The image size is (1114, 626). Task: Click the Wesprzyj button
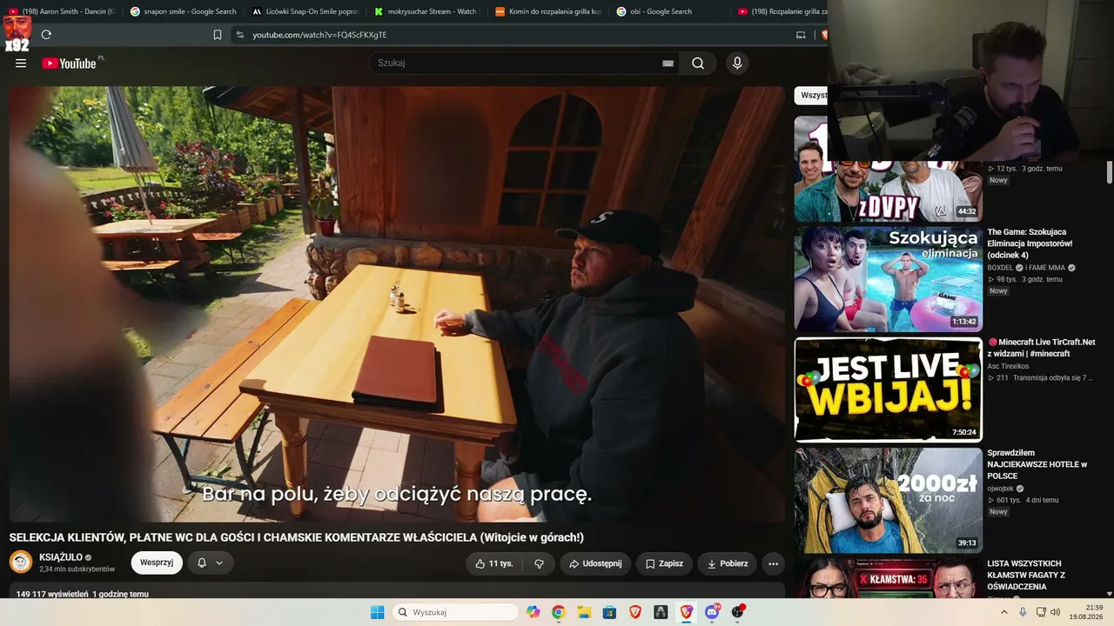click(157, 563)
